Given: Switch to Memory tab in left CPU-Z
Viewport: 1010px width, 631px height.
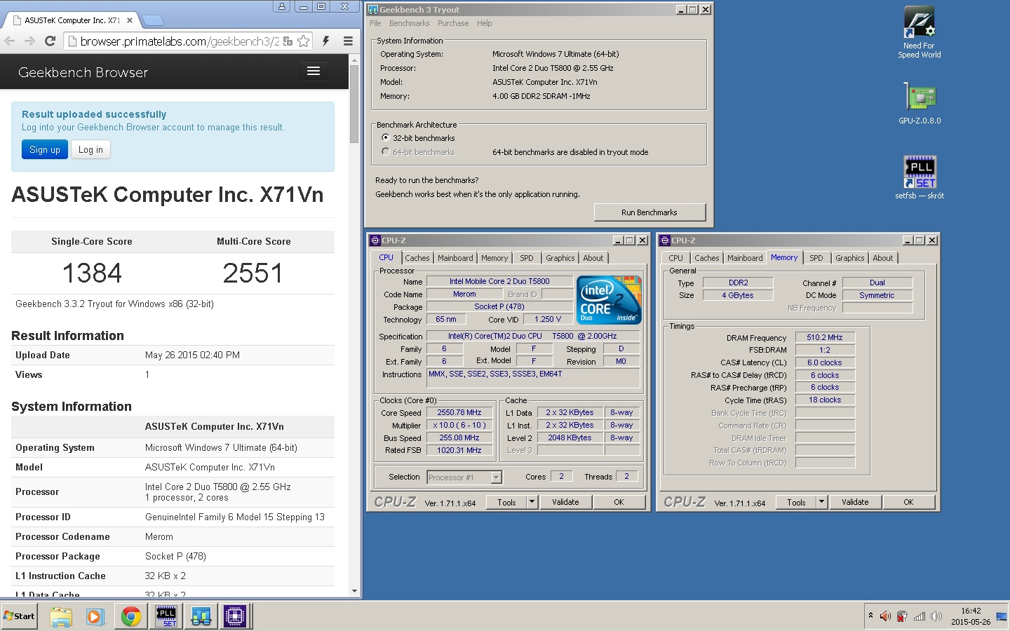Looking at the screenshot, I should point(494,258).
